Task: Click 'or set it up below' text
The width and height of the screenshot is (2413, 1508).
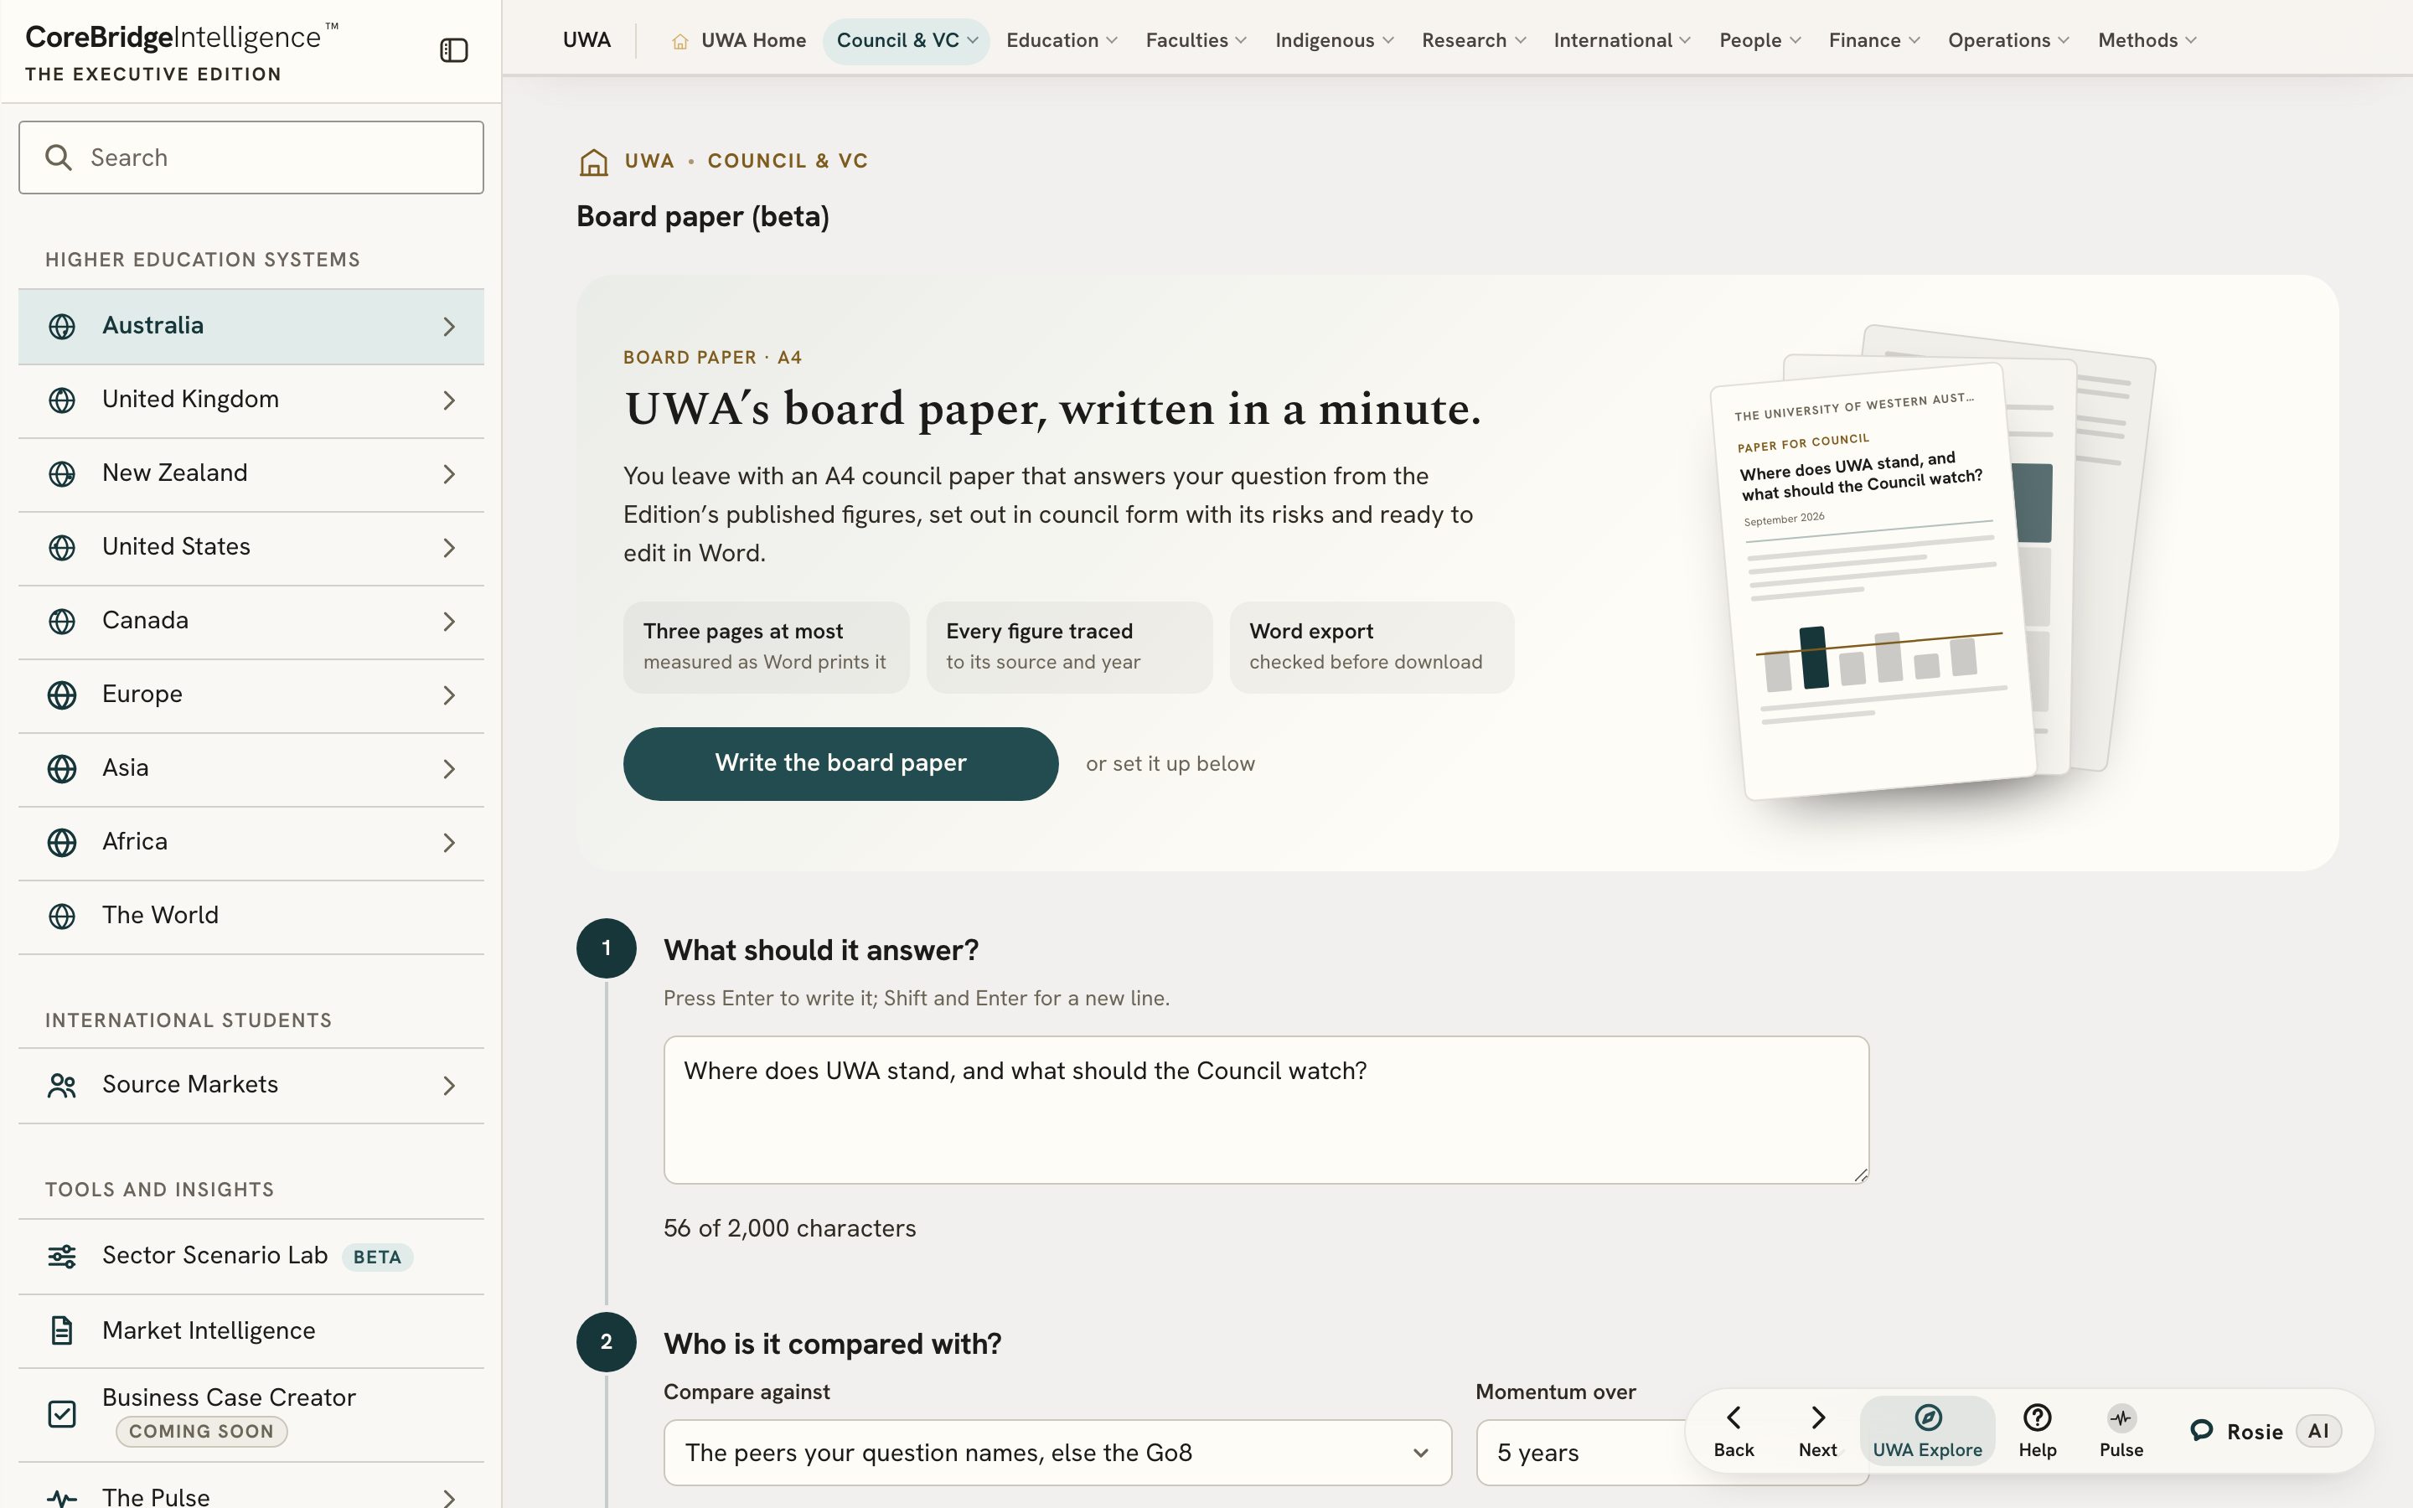Action: pos(1170,764)
